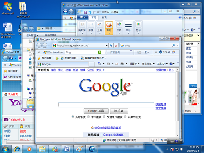Click the Google Search button

point(96,111)
